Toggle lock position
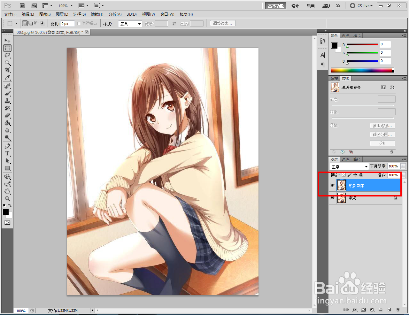 coord(355,175)
